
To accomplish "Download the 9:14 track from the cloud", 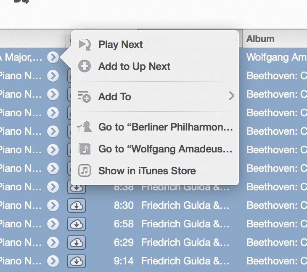I will point(77,261).
